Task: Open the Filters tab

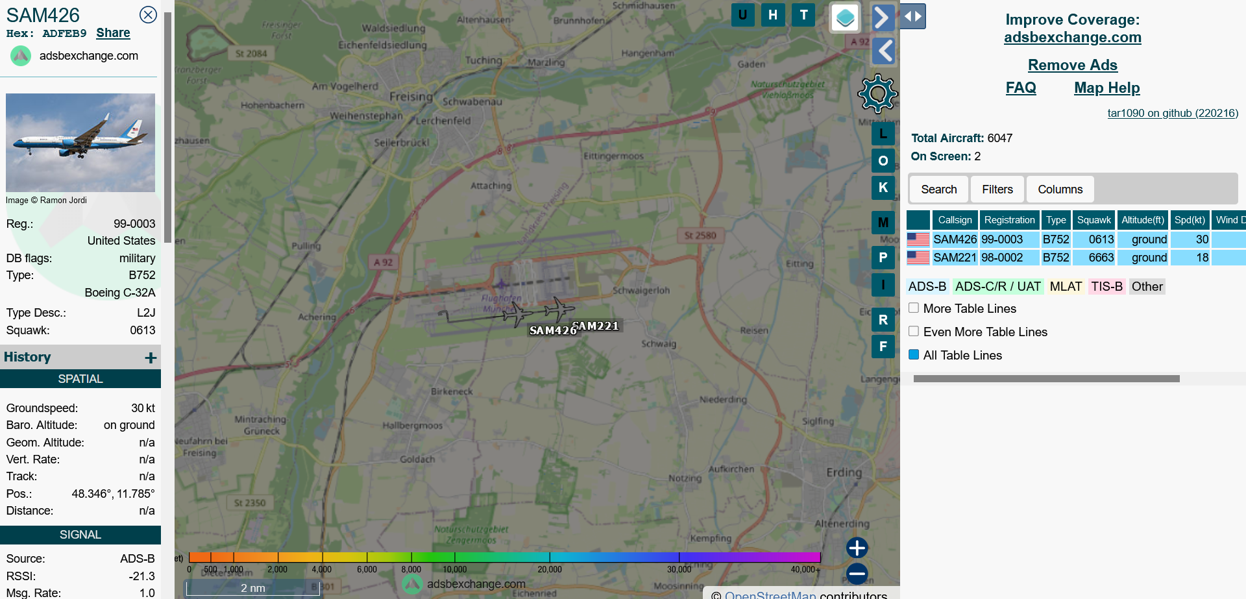Action: click(x=997, y=189)
